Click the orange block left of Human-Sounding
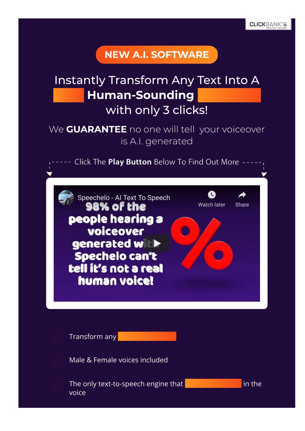305x431 pixels. (x=69, y=95)
